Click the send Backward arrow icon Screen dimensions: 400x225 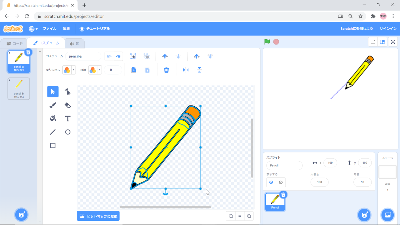(x=178, y=56)
